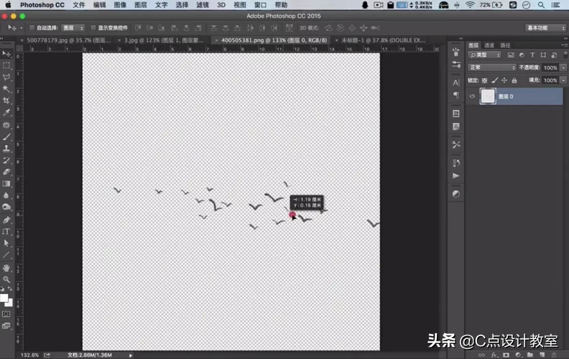Image resolution: width=569 pixels, height=359 pixels.
Task: Open the opacity slider dropdown arrow
Action: click(x=563, y=68)
